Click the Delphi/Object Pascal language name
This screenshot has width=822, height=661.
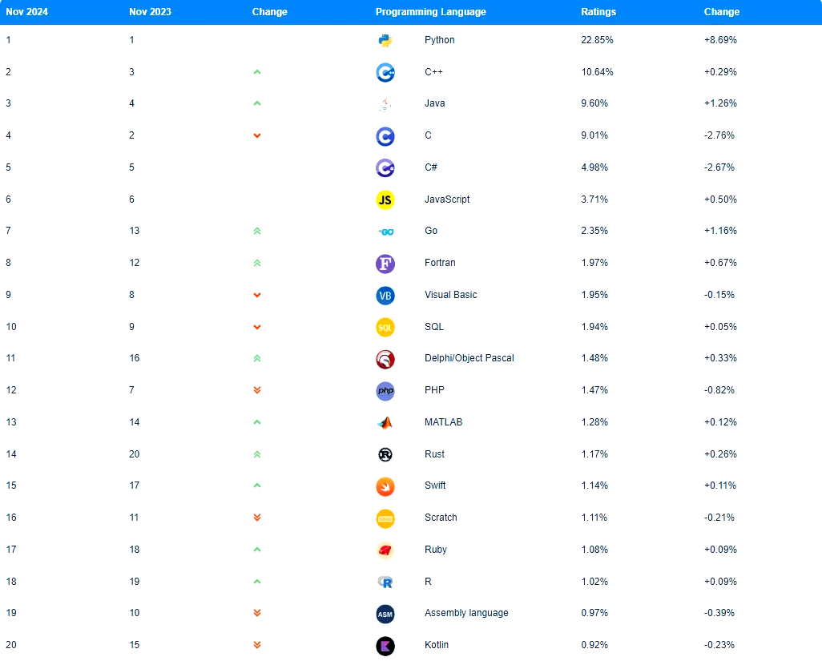tap(469, 359)
